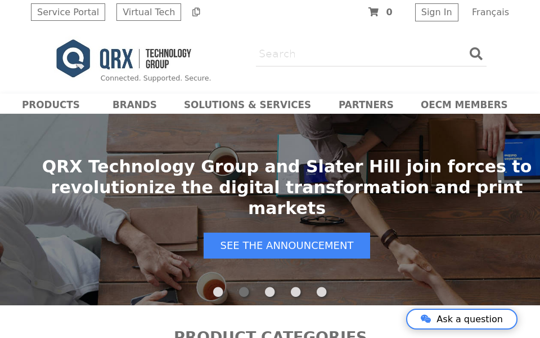Select the fourth carousel slide dot
Screen dimensions: 540x338
(x=295, y=292)
